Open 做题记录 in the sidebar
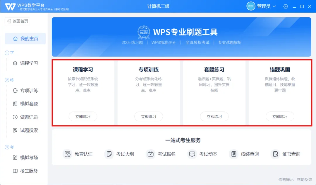 coord(25,117)
